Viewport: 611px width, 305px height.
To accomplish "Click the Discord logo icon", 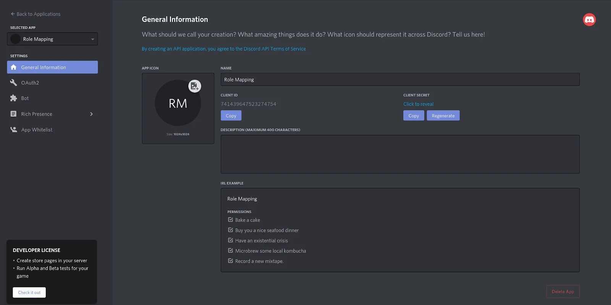I will click(589, 19).
